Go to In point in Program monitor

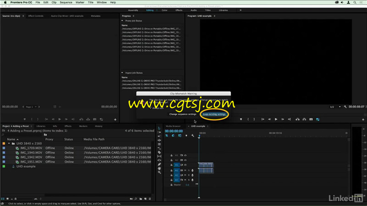263,119
